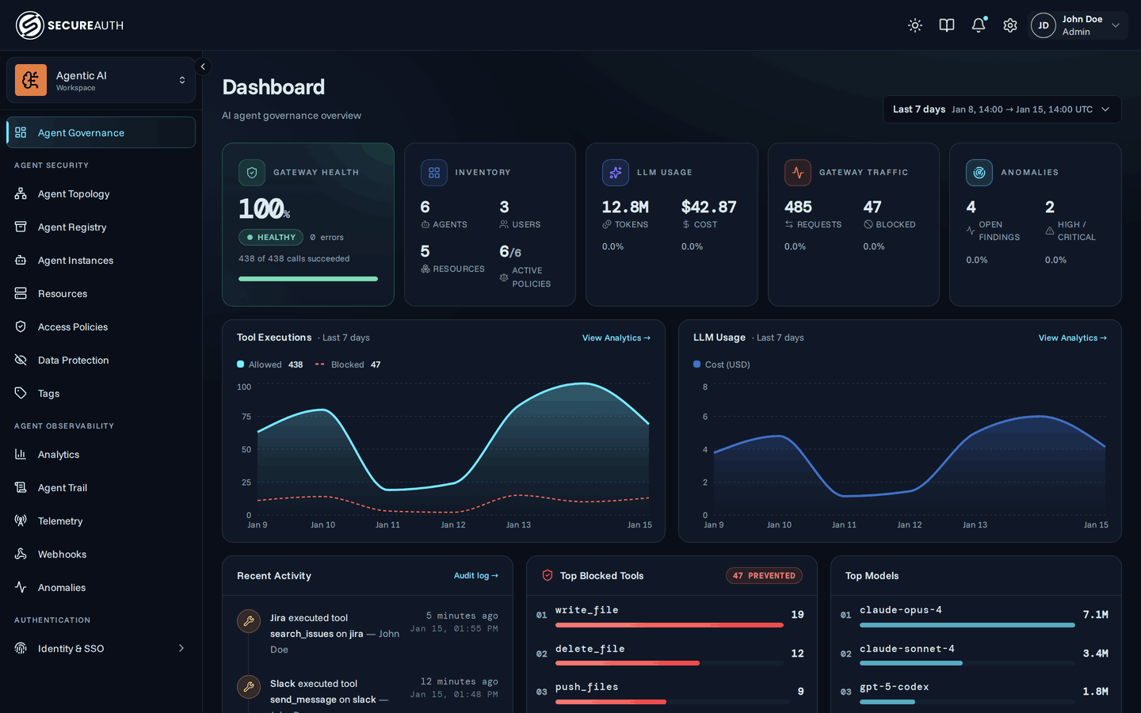Toggle the light theme sun icon

(915, 25)
